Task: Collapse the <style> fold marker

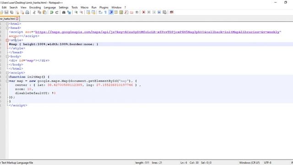Action: [7, 40]
